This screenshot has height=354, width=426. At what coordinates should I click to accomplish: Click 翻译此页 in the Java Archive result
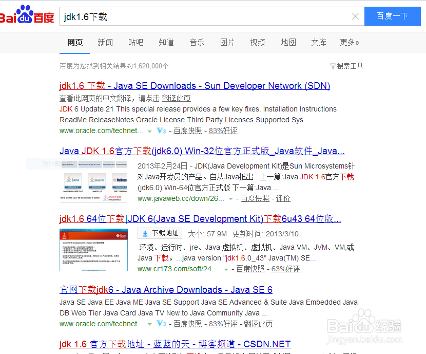[x=258, y=324]
